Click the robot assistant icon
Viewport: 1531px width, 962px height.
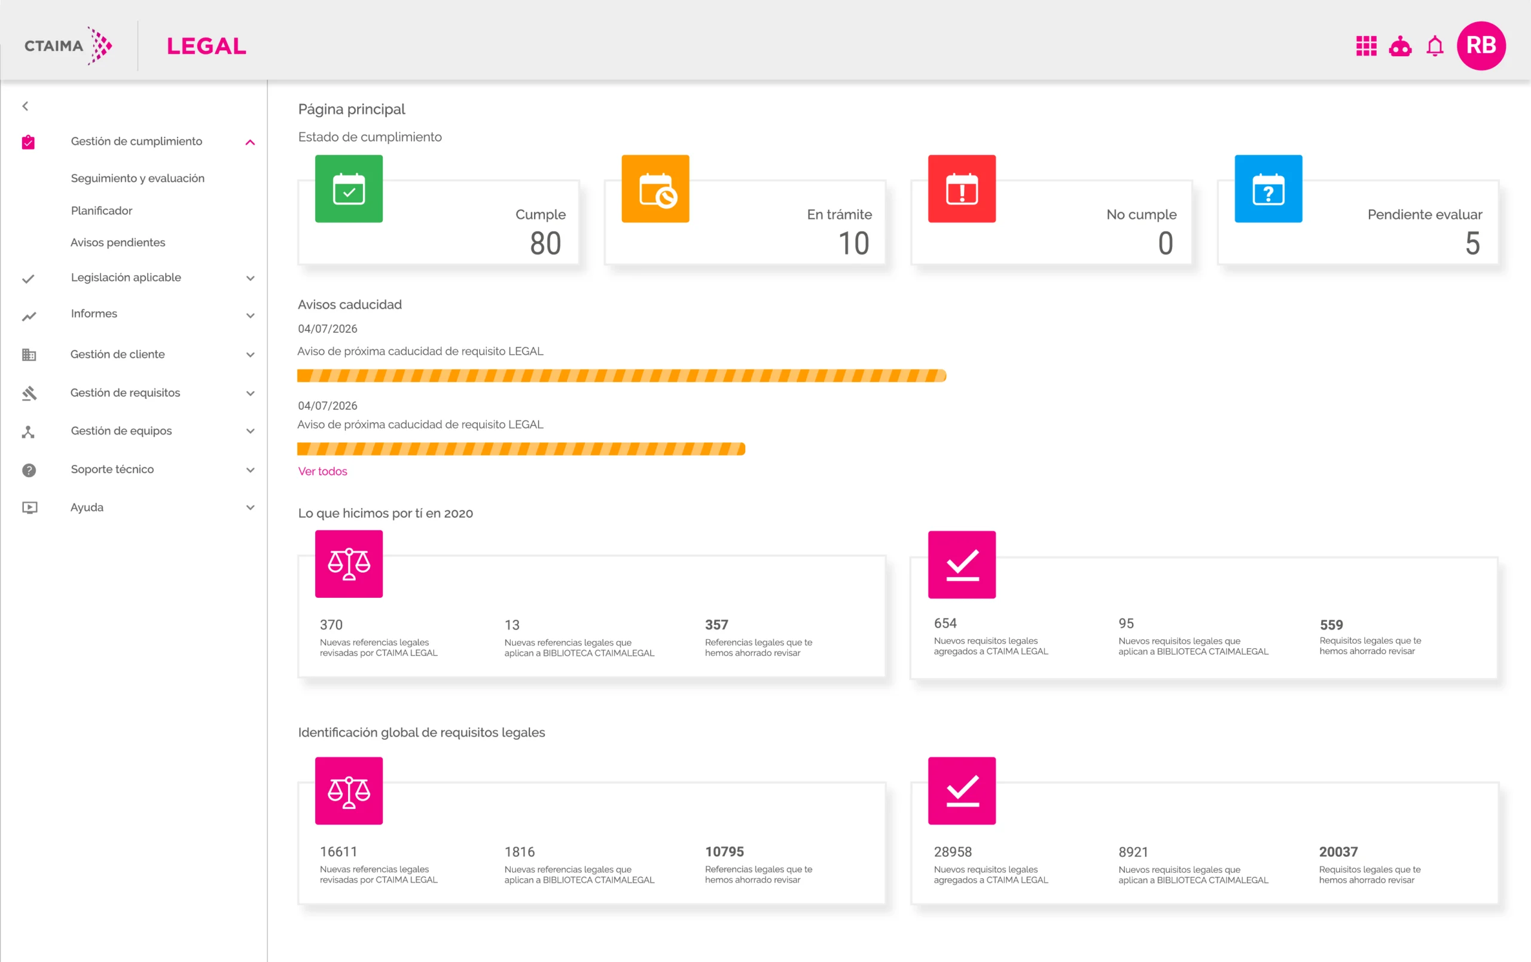1400,46
